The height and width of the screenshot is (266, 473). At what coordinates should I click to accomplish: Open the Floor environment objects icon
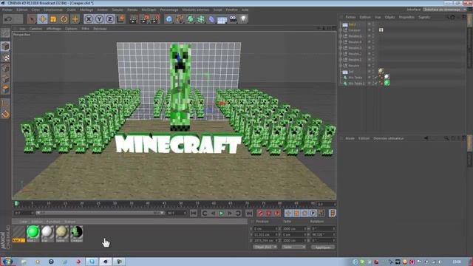(222, 19)
